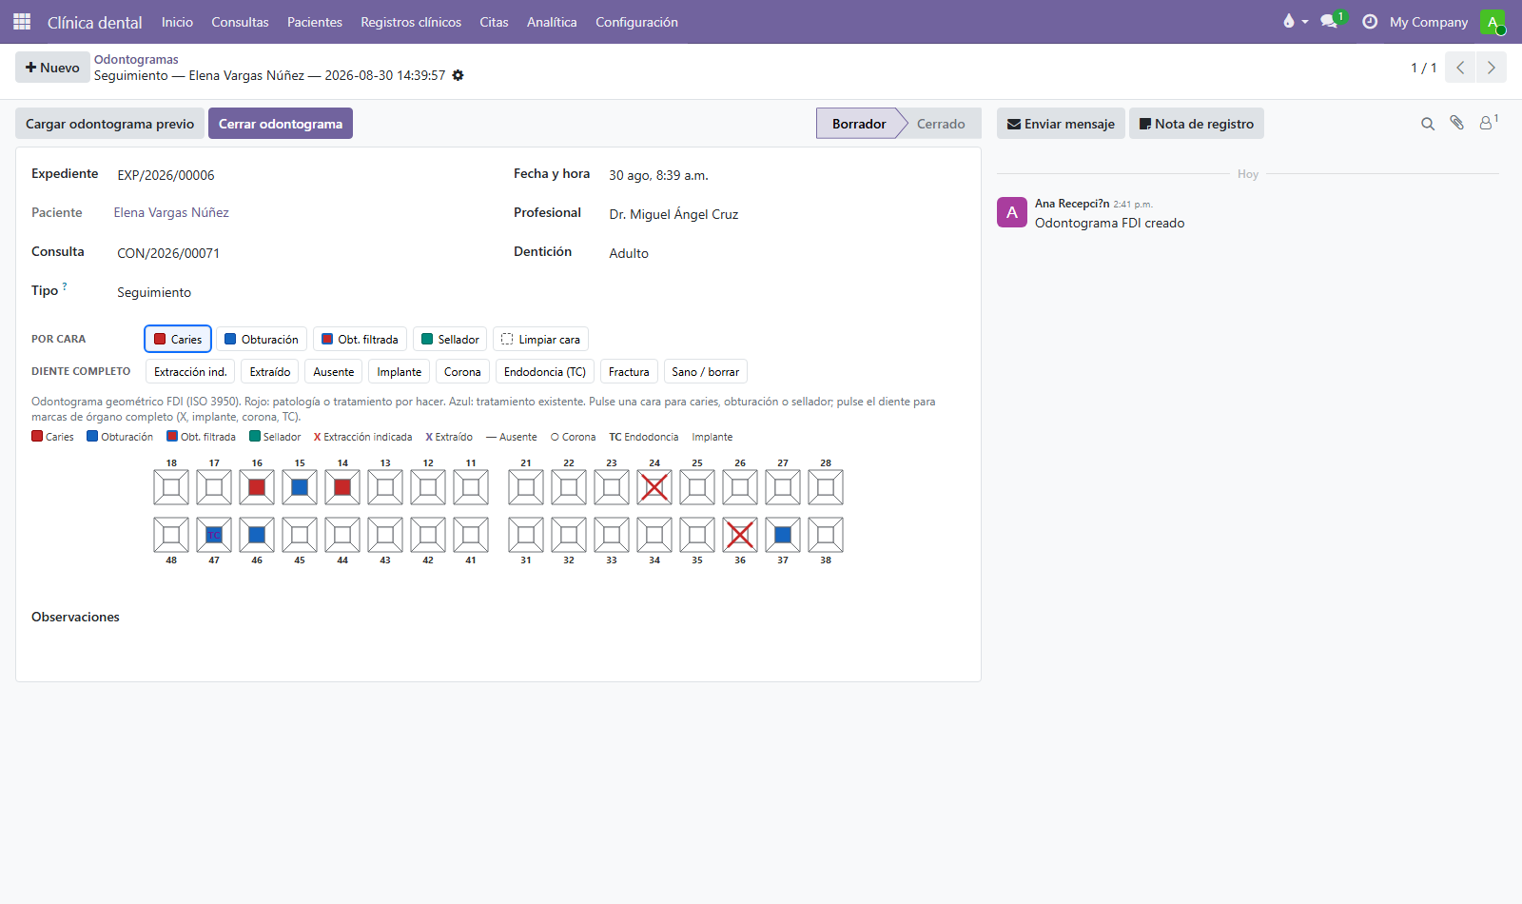Screen dimensions: 1522x904
Task: Go to next record with right arrow
Action: (x=1492, y=68)
